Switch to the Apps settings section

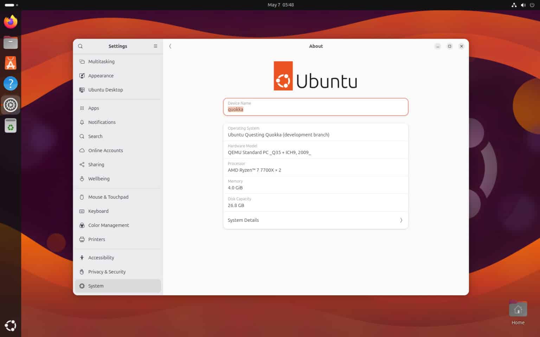click(82, 108)
